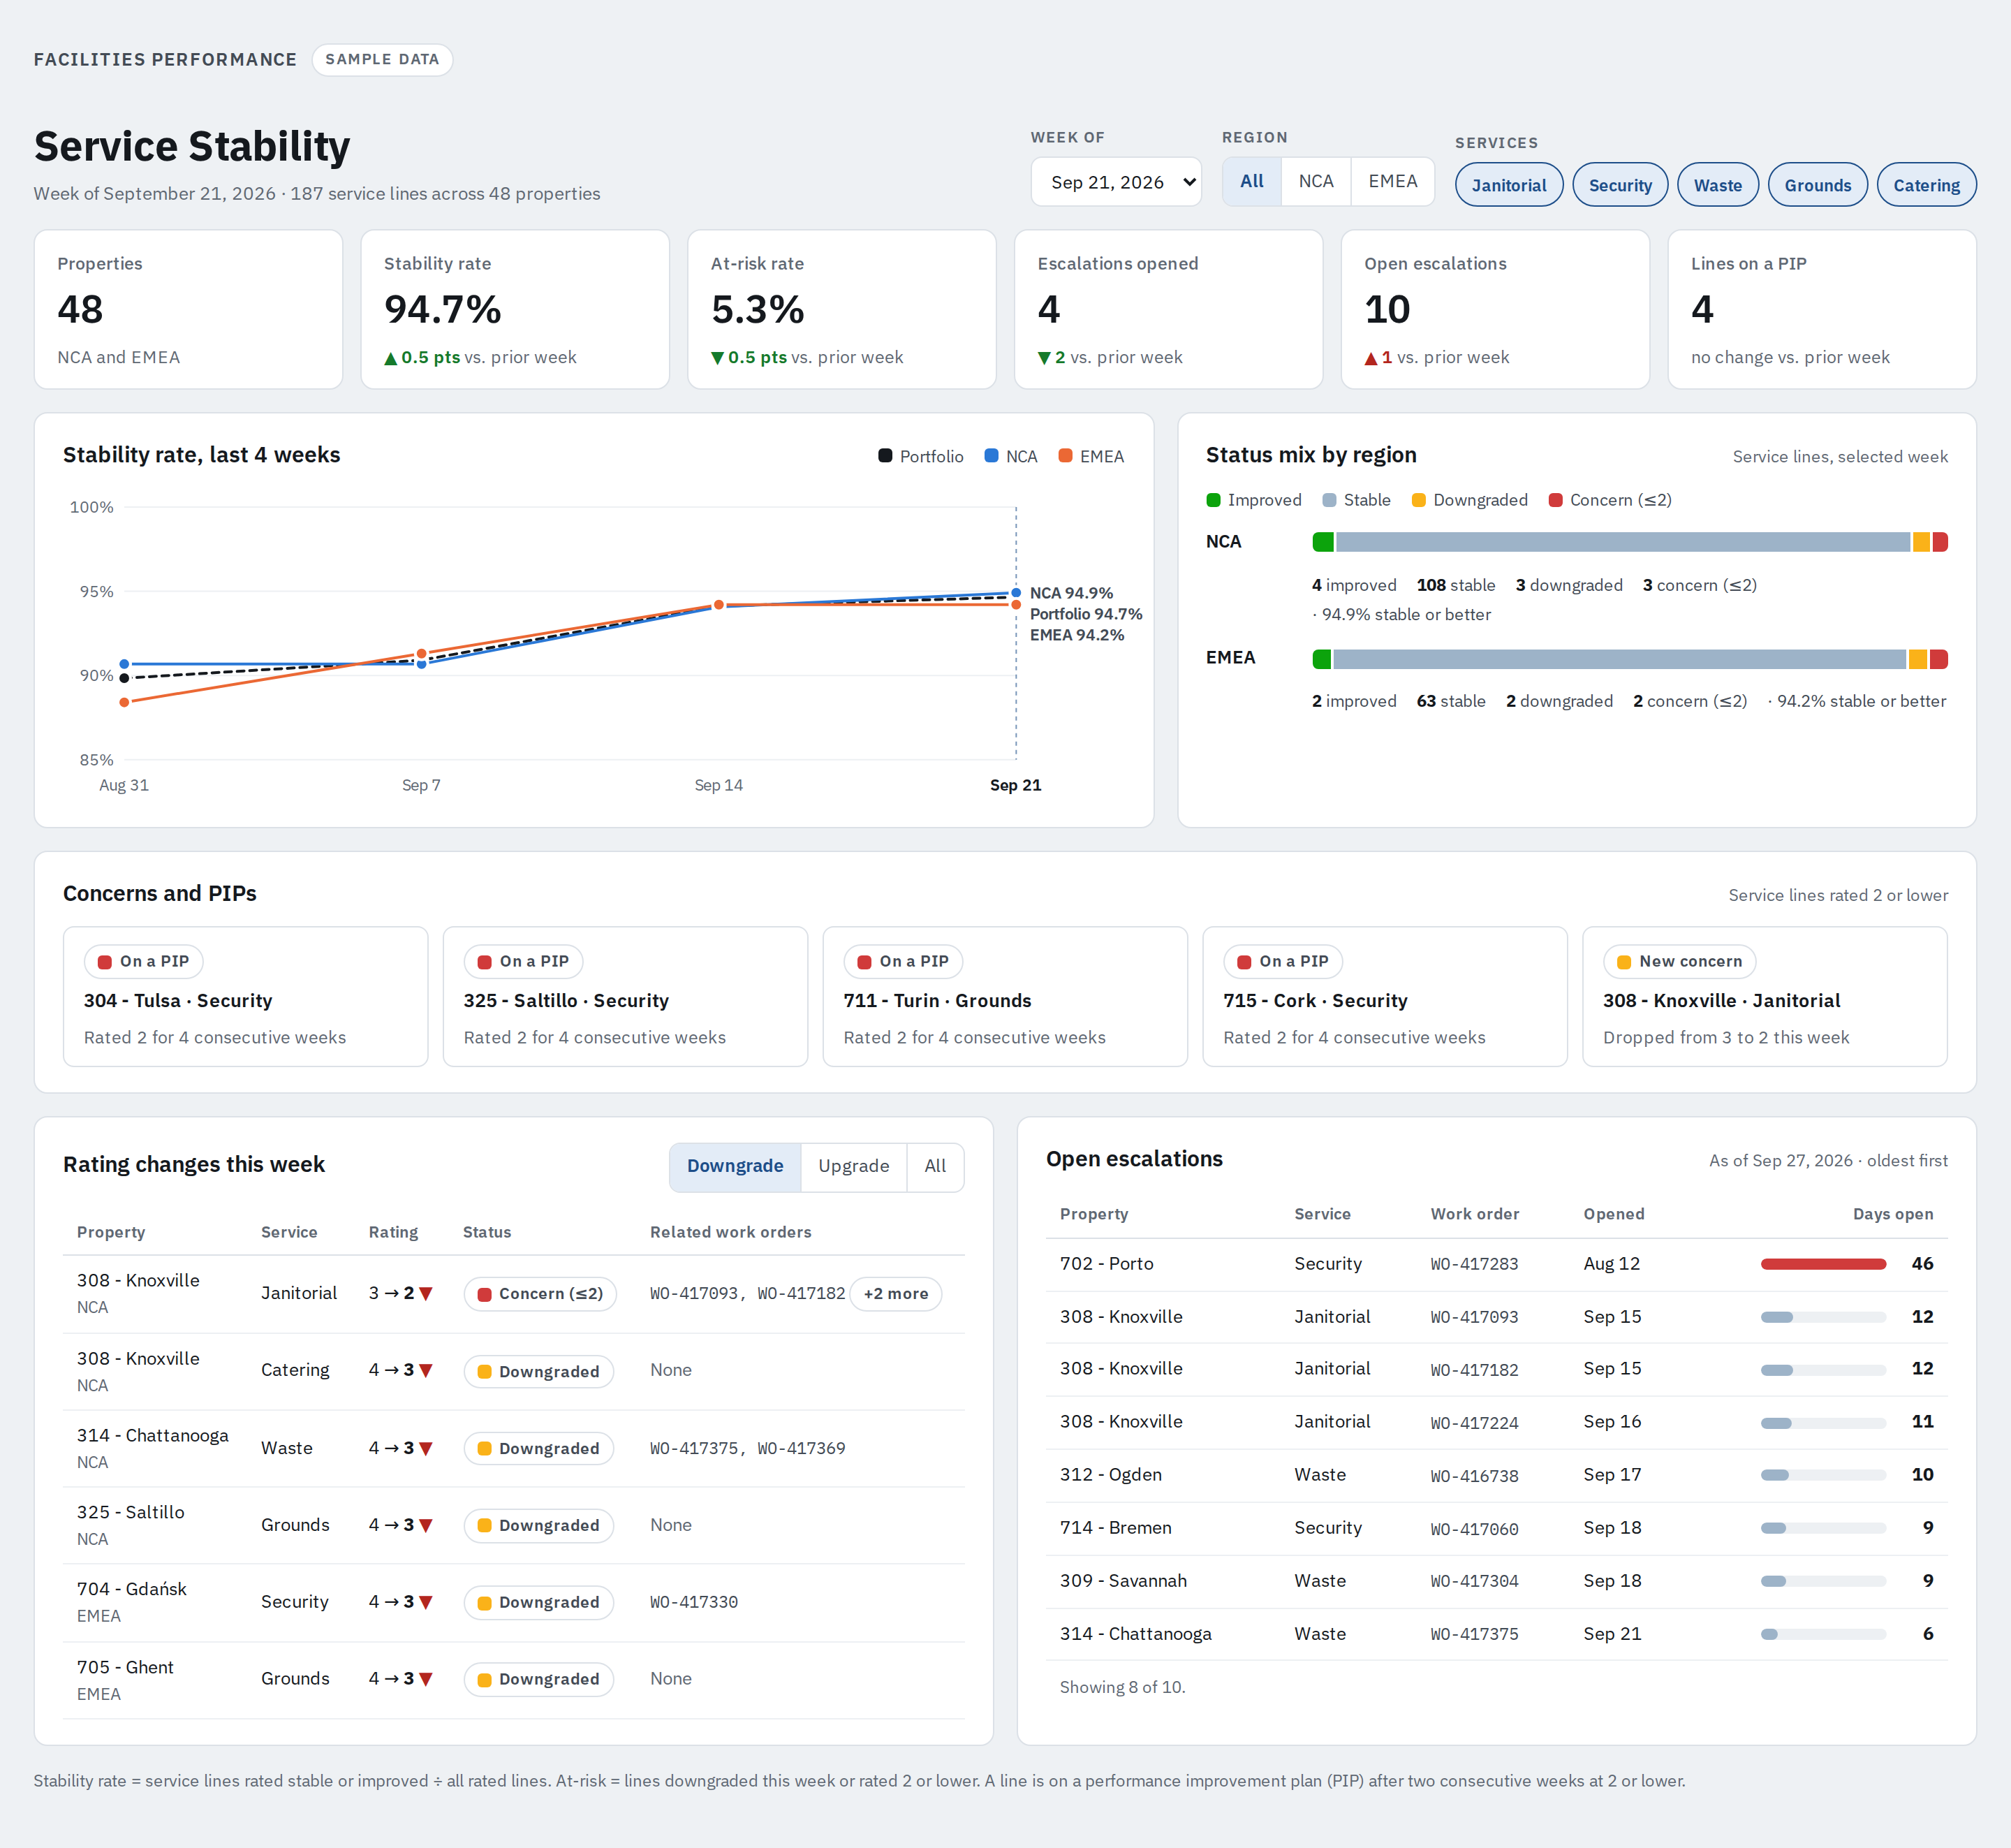
Task: Switch region filter to NCA
Action: pyautogui.click(x=1315, y=182)
